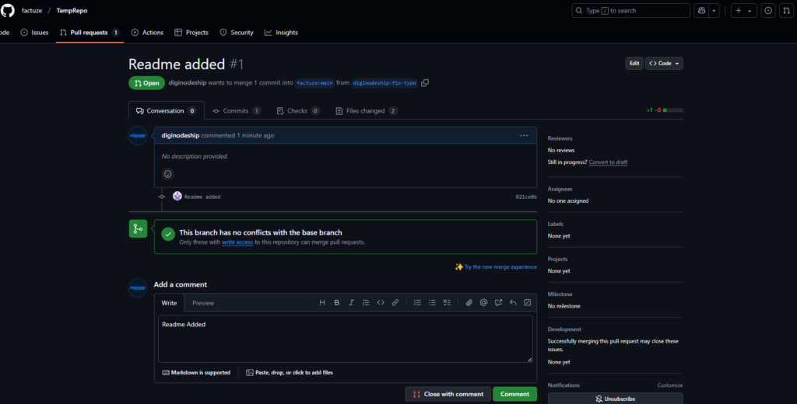The height and width of the screenshot is (404, 797).
Task: Insert a task list checkbox in comment
Action: 447,302
